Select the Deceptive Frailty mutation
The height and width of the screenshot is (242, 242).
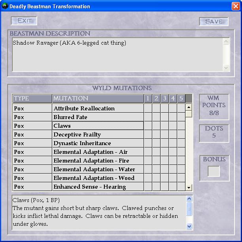pyautogui.click(x=98, y=134)
